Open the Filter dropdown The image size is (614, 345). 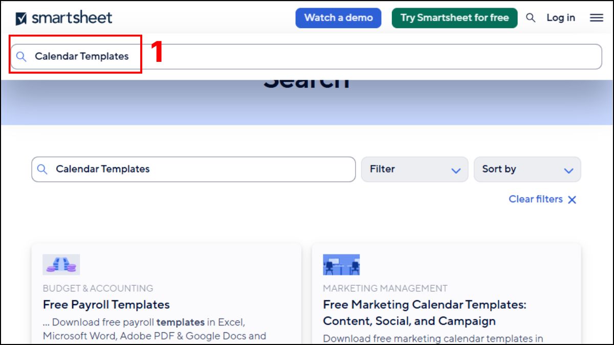[414, 169]
